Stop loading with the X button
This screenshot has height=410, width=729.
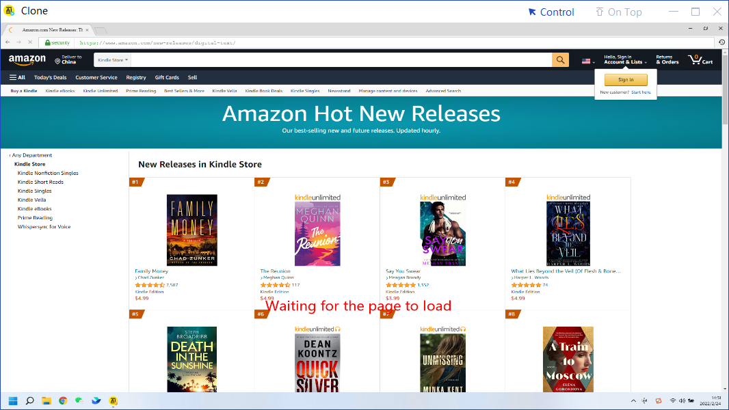coord(30,42)
